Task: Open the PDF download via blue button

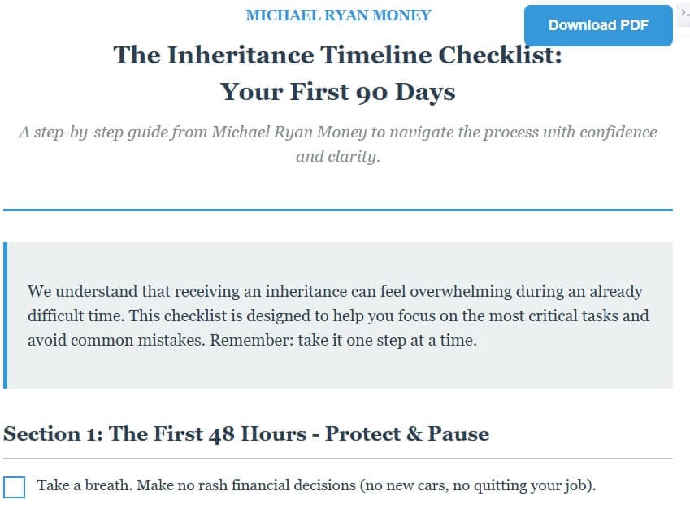Action: 598,25
